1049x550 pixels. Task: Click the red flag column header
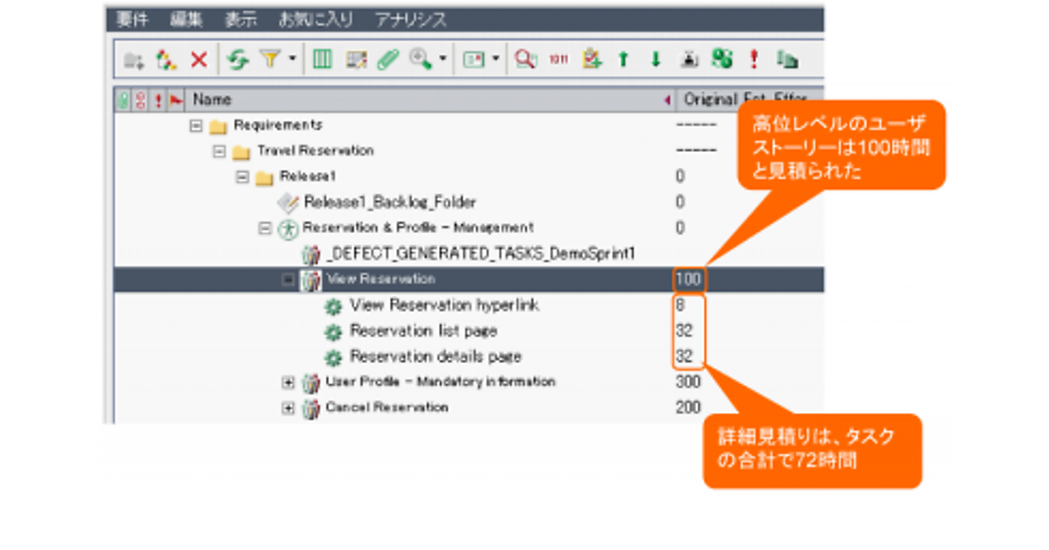[x=175, y=100]
